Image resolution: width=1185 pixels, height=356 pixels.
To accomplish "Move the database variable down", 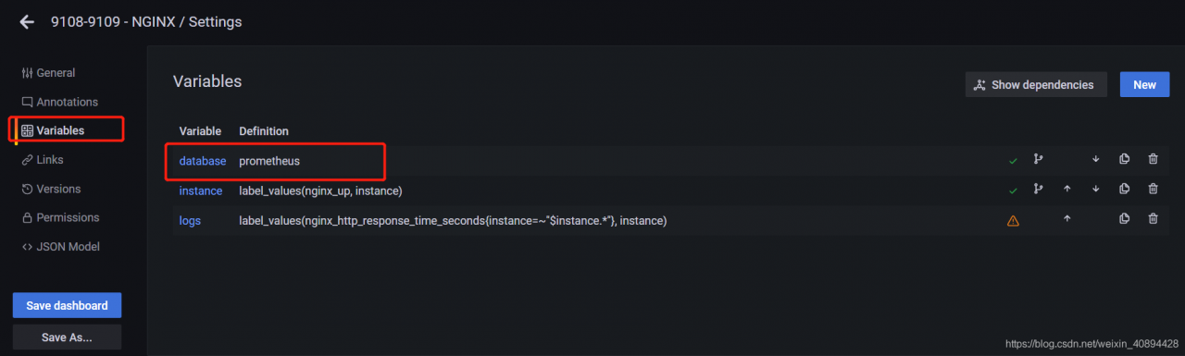I will tap(1095, 159).
